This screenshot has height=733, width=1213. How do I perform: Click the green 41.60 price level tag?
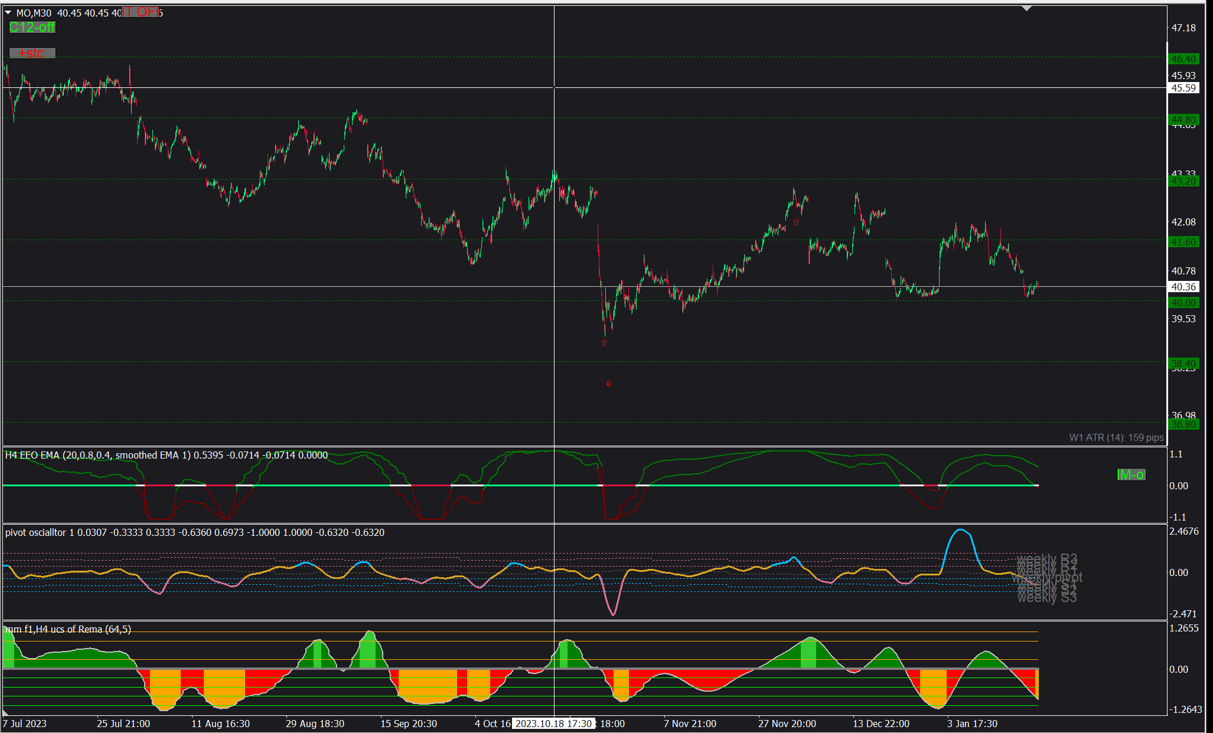[x=1183, y=242]
